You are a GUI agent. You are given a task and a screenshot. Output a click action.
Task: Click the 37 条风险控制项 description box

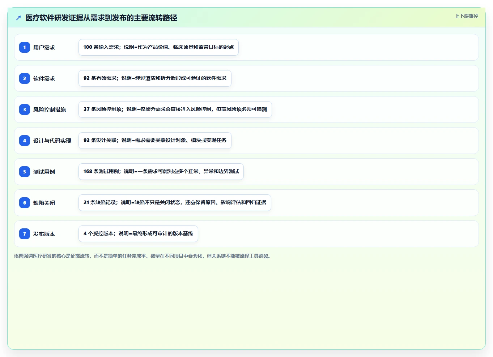pyautogui.click(x=175, y=109)
